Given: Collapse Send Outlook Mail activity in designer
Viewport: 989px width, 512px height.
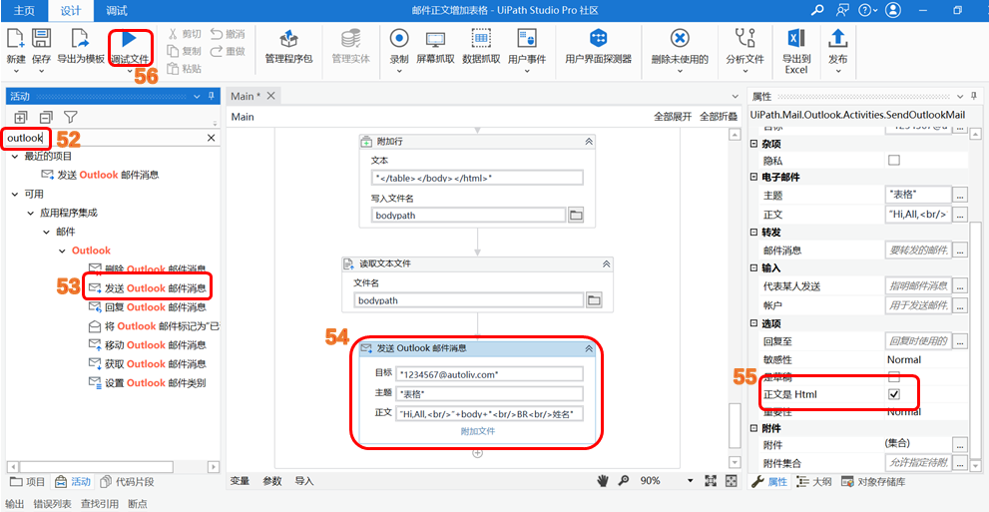Looking at the screenshot, I should click(589, 348).
